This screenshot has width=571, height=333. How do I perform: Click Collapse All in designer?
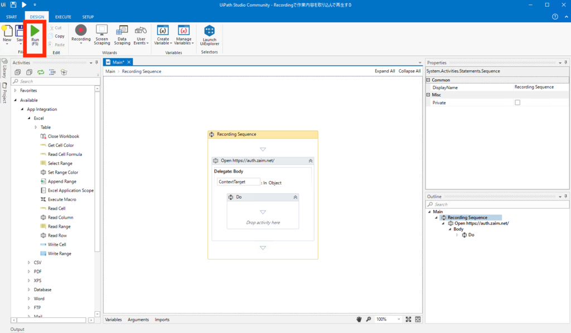(409, 71)
